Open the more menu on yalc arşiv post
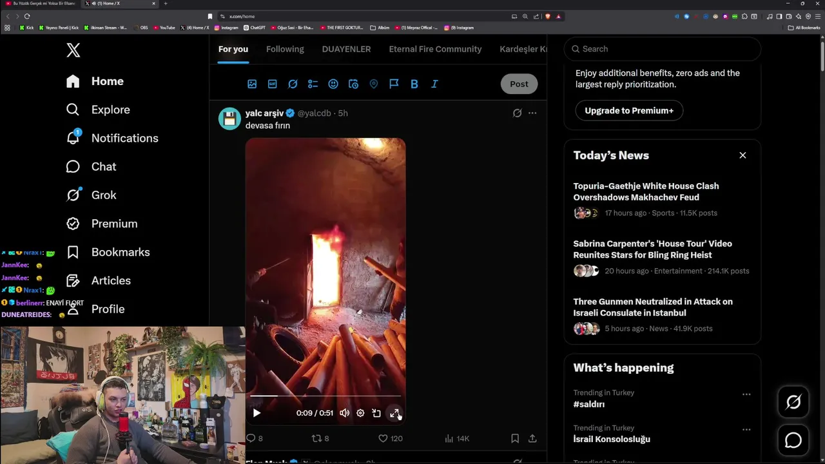825x464 pixels. (532, 113)
